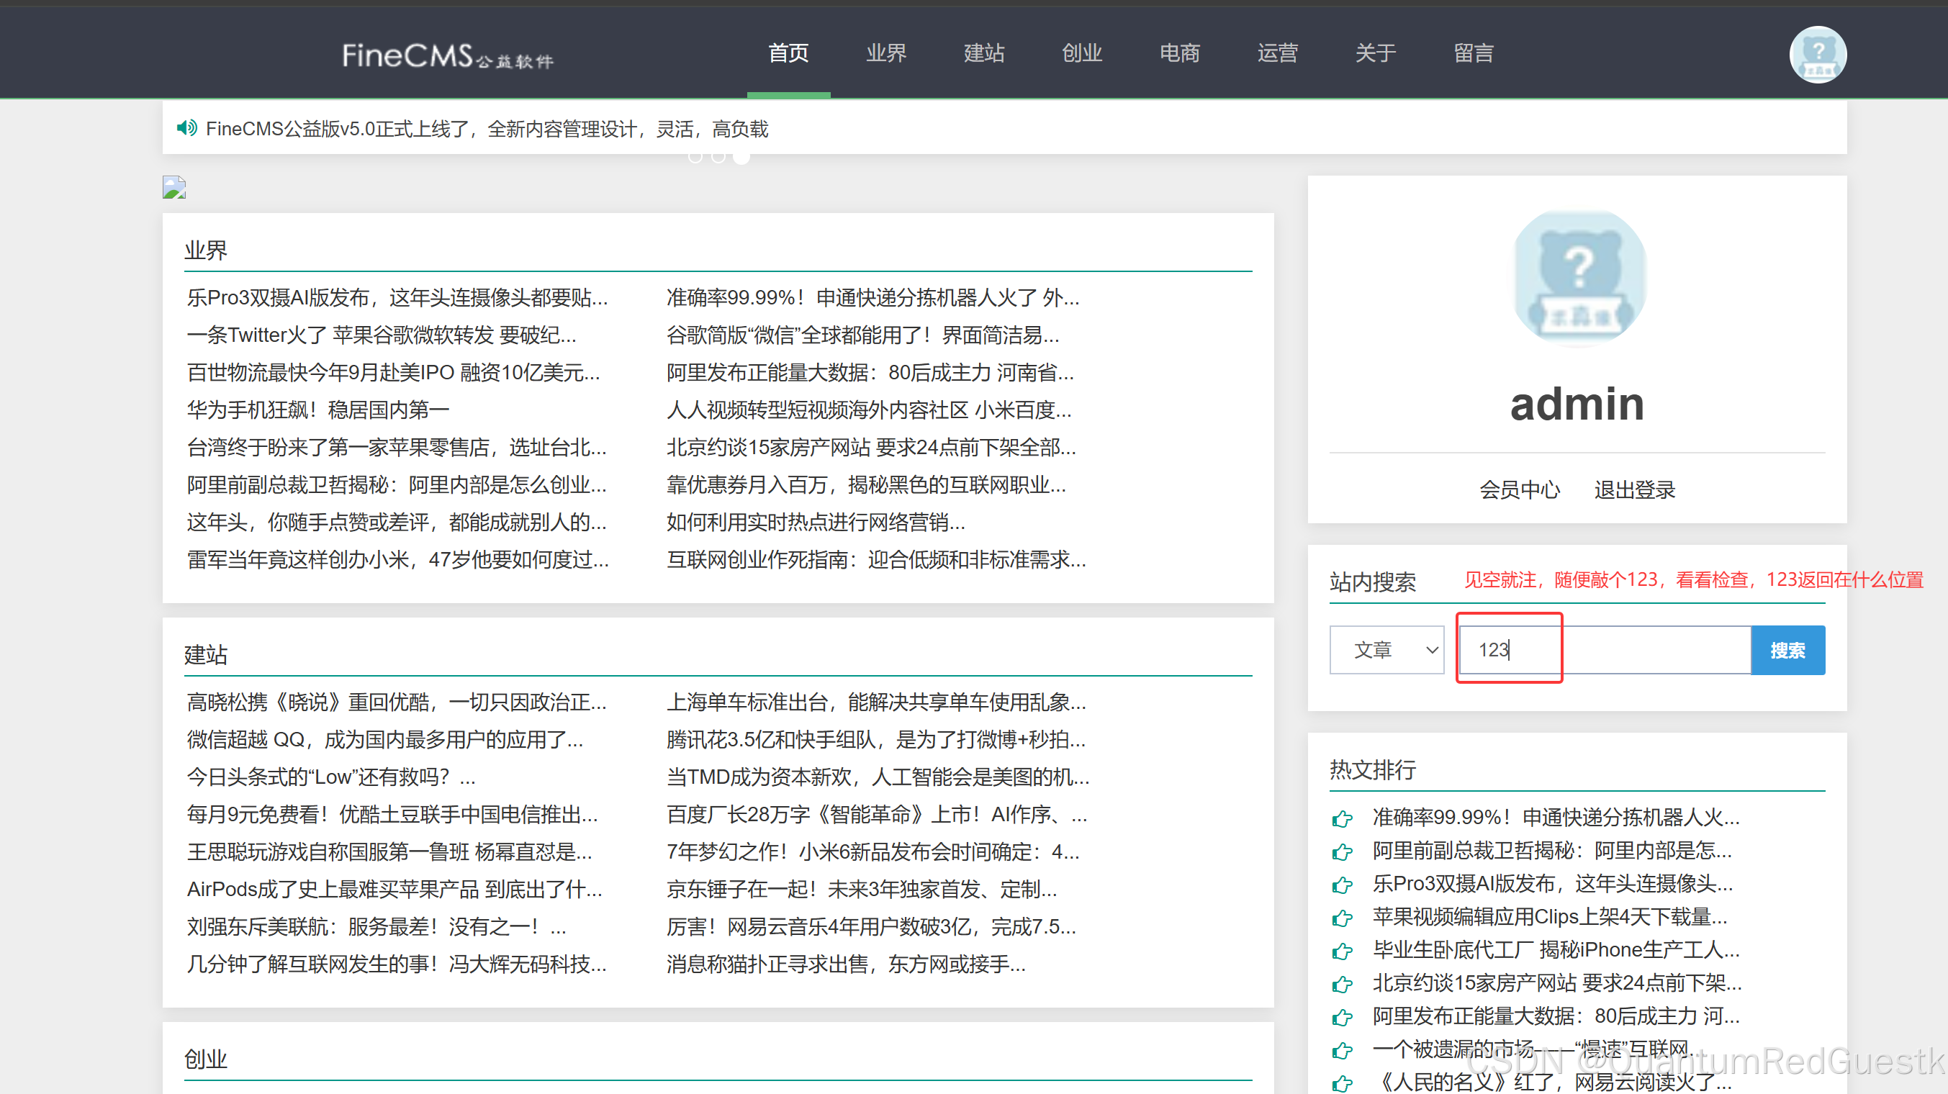Click the FineCMS logo
Viewport: 1948px width, 1094px height.
[x=447, y=56]
